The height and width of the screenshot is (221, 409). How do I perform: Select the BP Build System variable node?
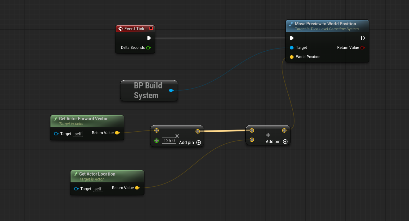146,90
